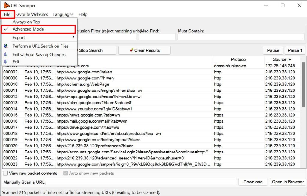This screenshot has height=196, width=307.
Task: Open the Languages menu
Action: tap(63, 14)
